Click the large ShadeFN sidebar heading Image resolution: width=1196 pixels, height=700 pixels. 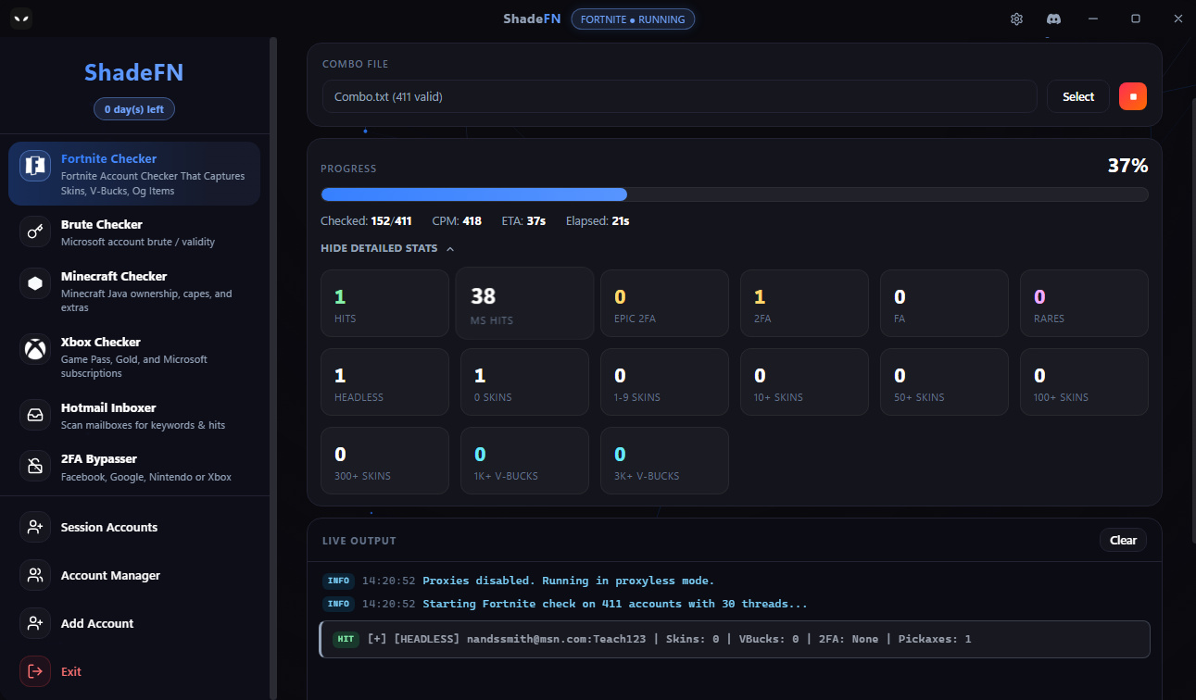pyautogui.click(x=134, y=72)
